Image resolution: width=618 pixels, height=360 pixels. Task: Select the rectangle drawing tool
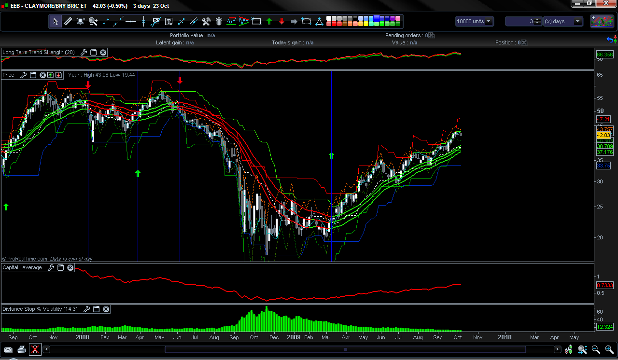[256, 21]
